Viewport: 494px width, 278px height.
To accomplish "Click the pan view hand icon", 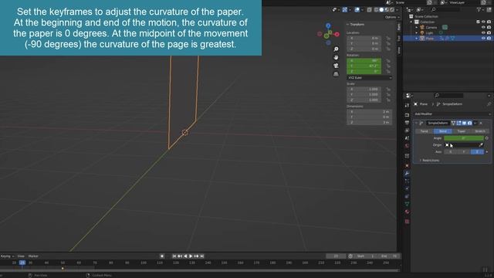I will click(336, 57).
